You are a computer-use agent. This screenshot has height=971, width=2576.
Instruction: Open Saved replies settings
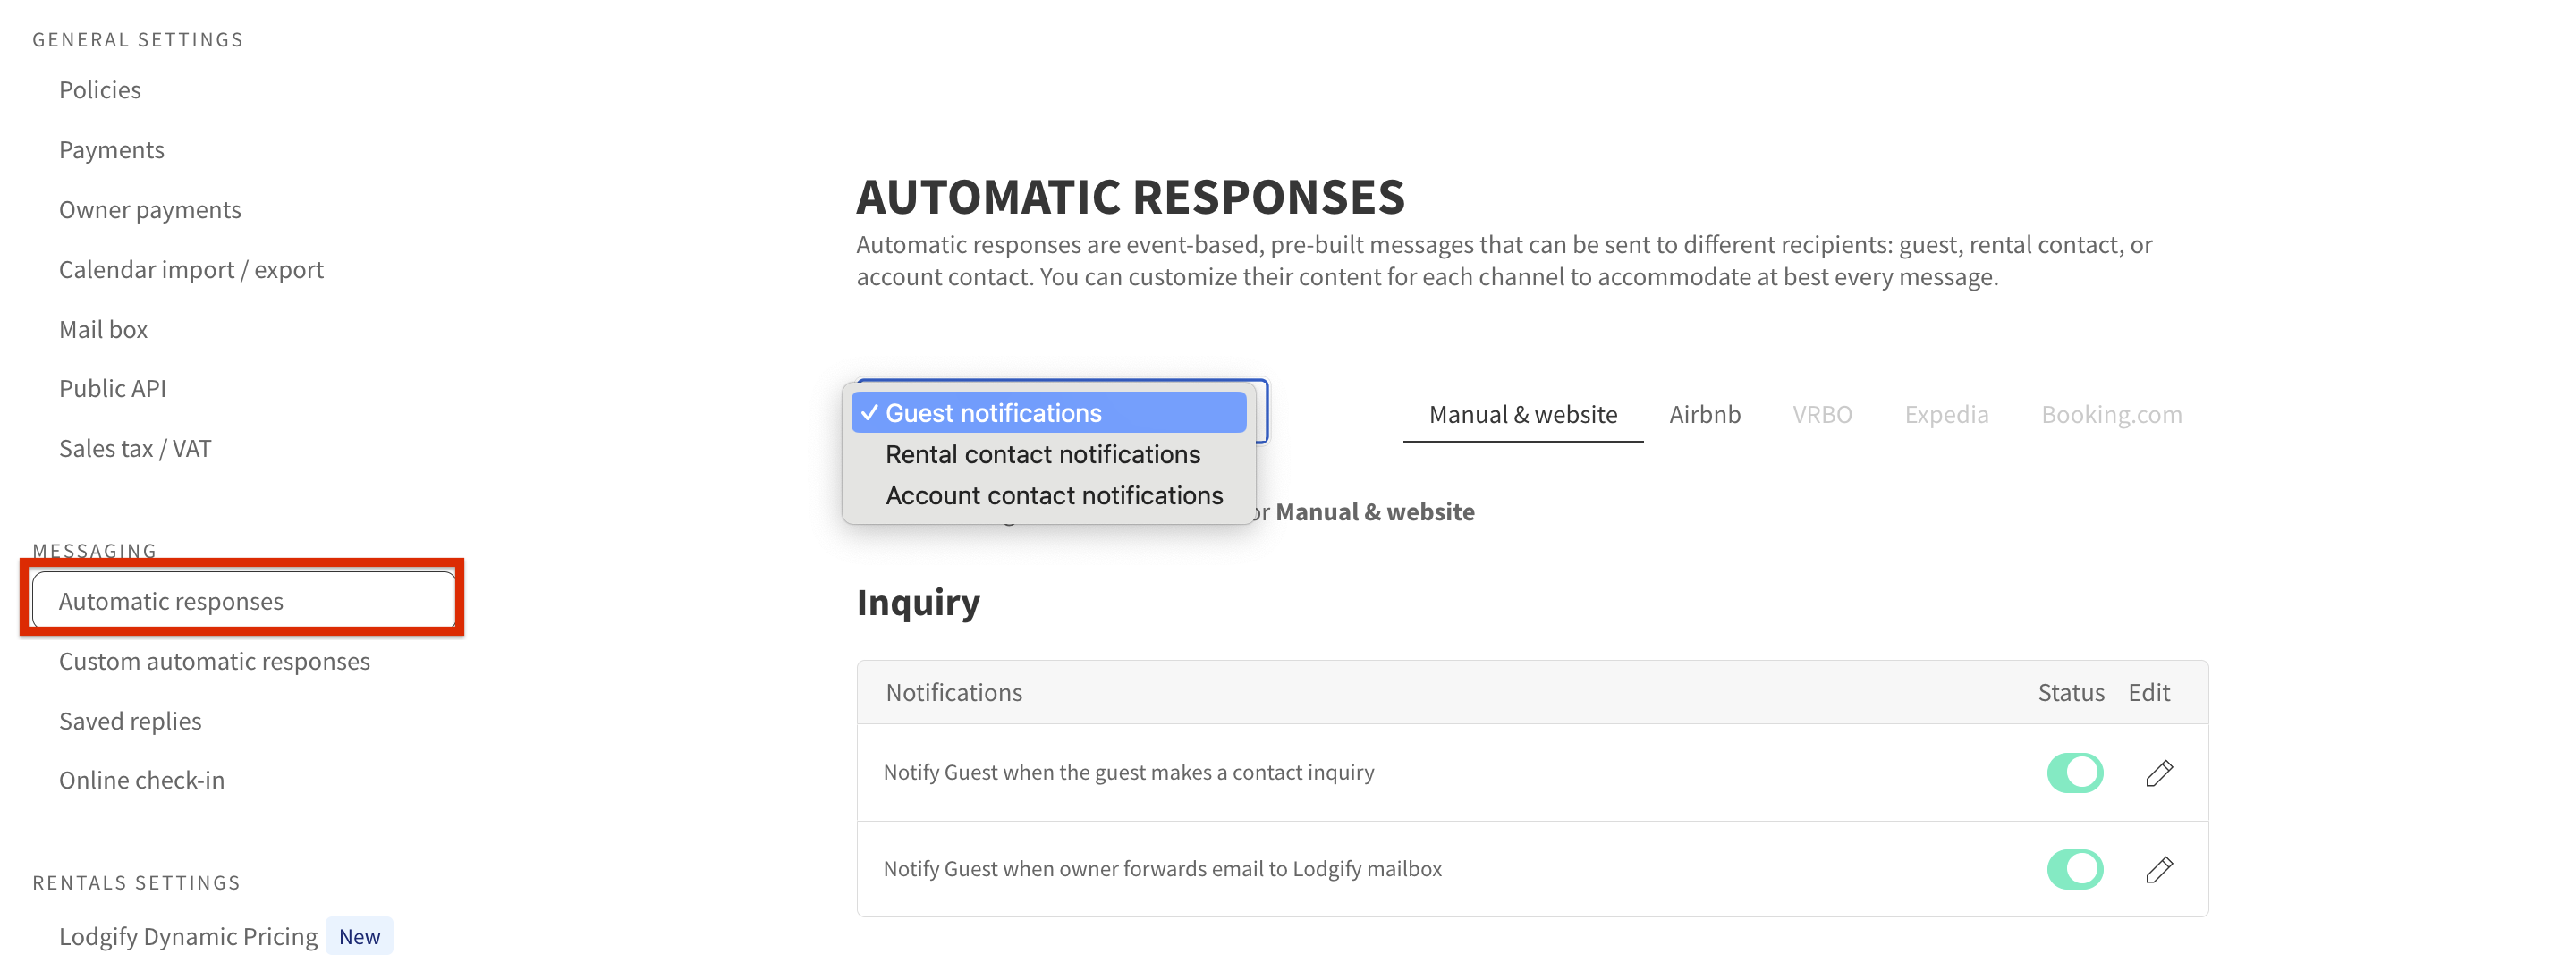[130, 721]
